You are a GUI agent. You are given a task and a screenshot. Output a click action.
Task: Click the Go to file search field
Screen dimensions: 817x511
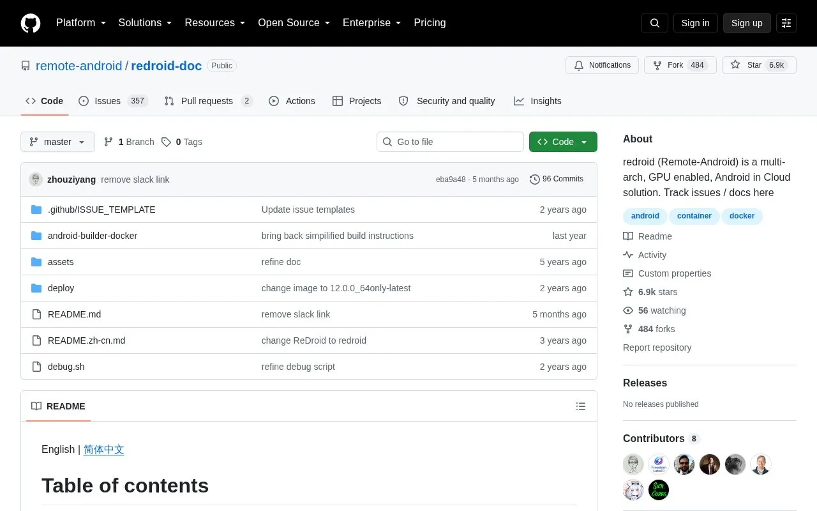450,142
